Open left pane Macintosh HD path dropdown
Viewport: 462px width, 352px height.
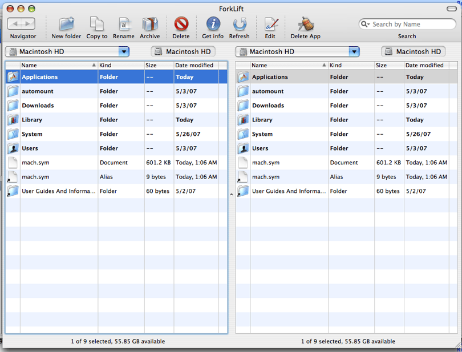point(124,52)
